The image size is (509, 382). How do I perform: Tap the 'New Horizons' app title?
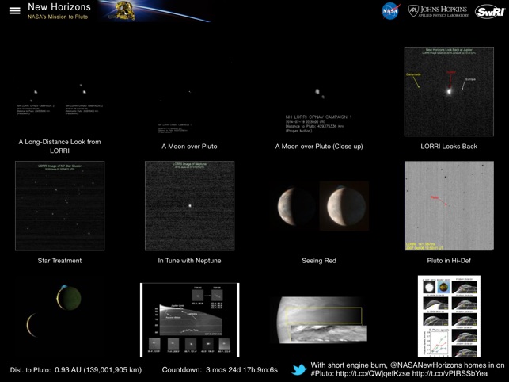coord(59,7)
